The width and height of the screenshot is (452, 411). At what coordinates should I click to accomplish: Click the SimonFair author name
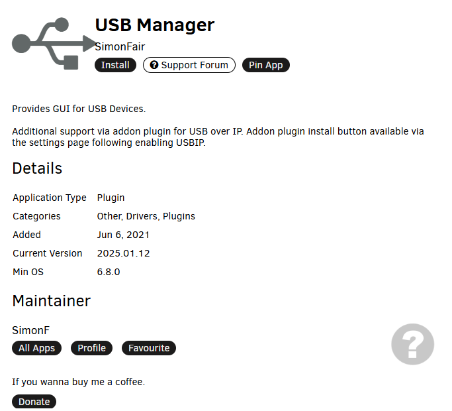click(x=120, y=47)
